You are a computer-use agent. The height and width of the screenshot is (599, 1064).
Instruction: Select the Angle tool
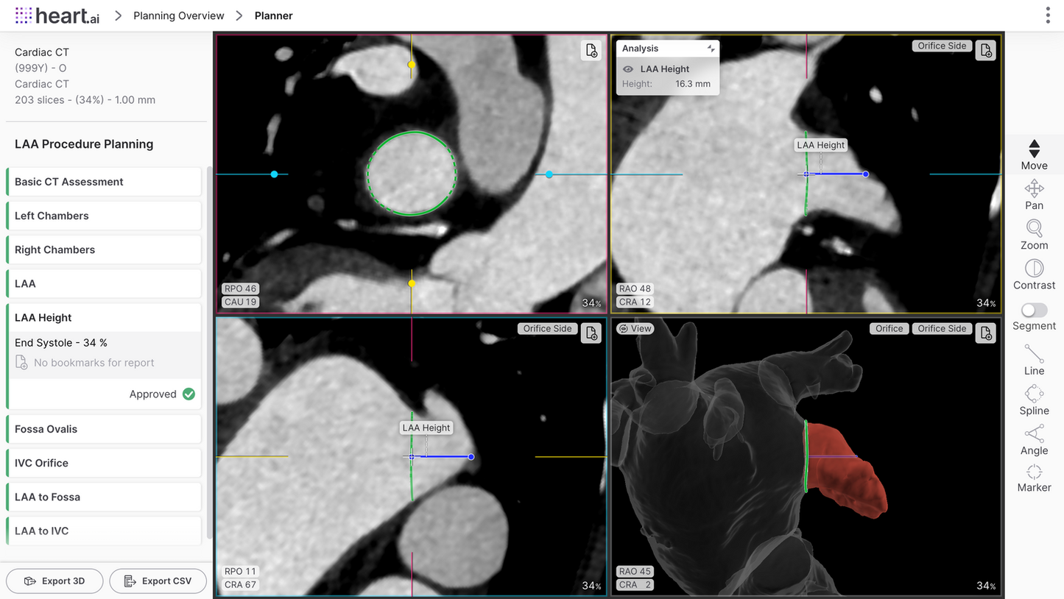tap(1034, 439)
